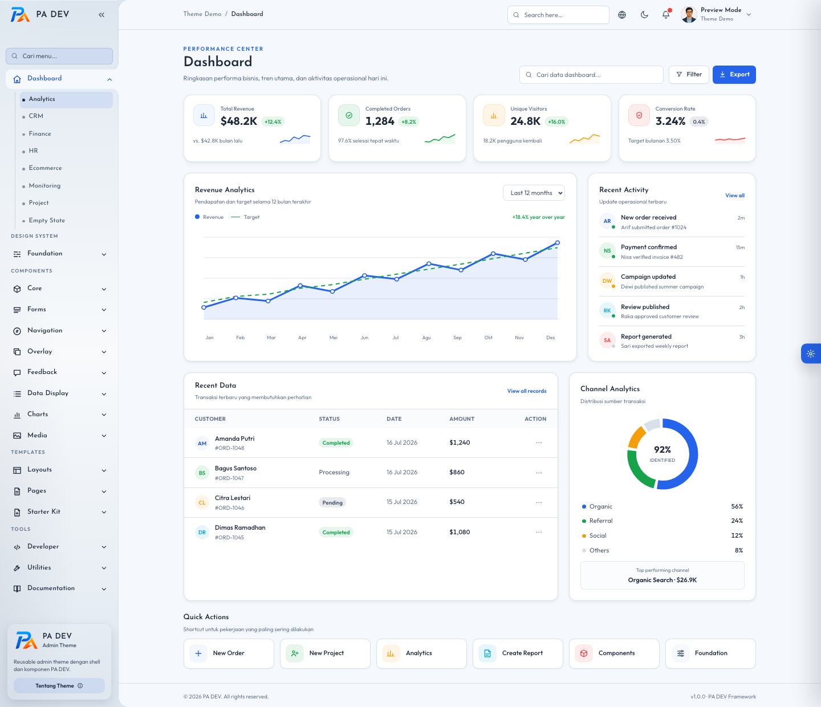Open the Monitoring submenu item
This screenshot has width=821, height=707.
click(66, 186)
